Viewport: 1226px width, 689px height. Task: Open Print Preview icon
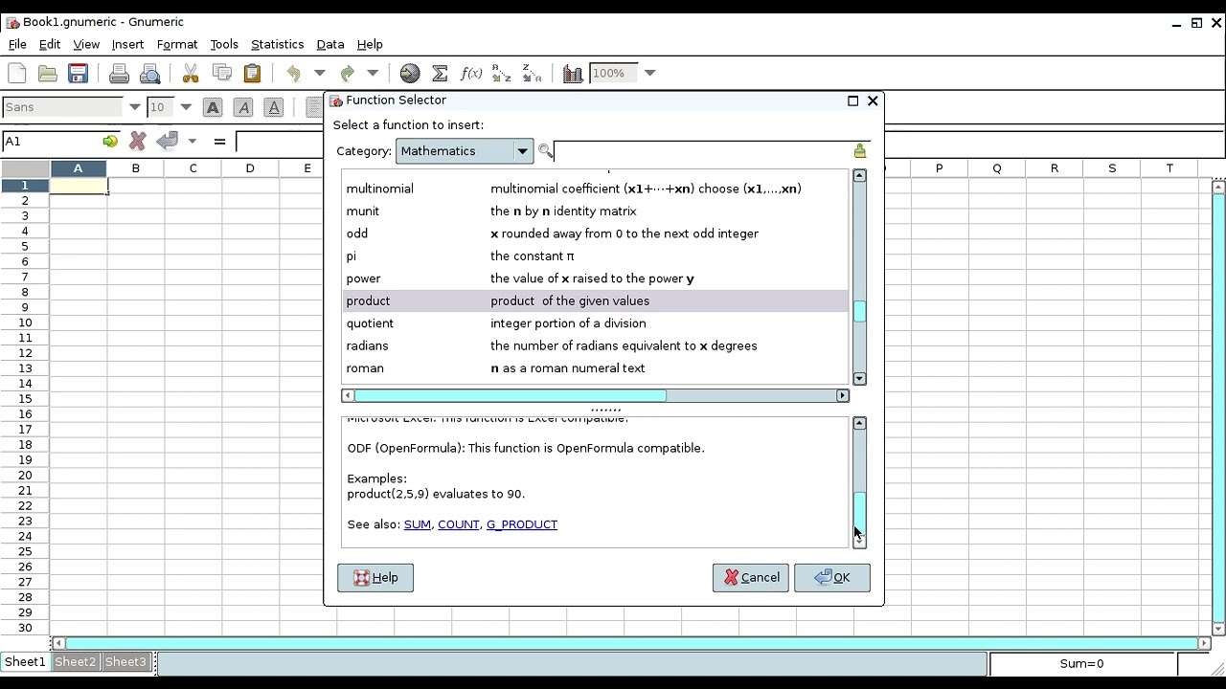pos(149,73)
